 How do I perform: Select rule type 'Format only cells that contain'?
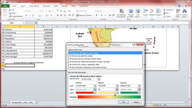click(x=105, y=56)
